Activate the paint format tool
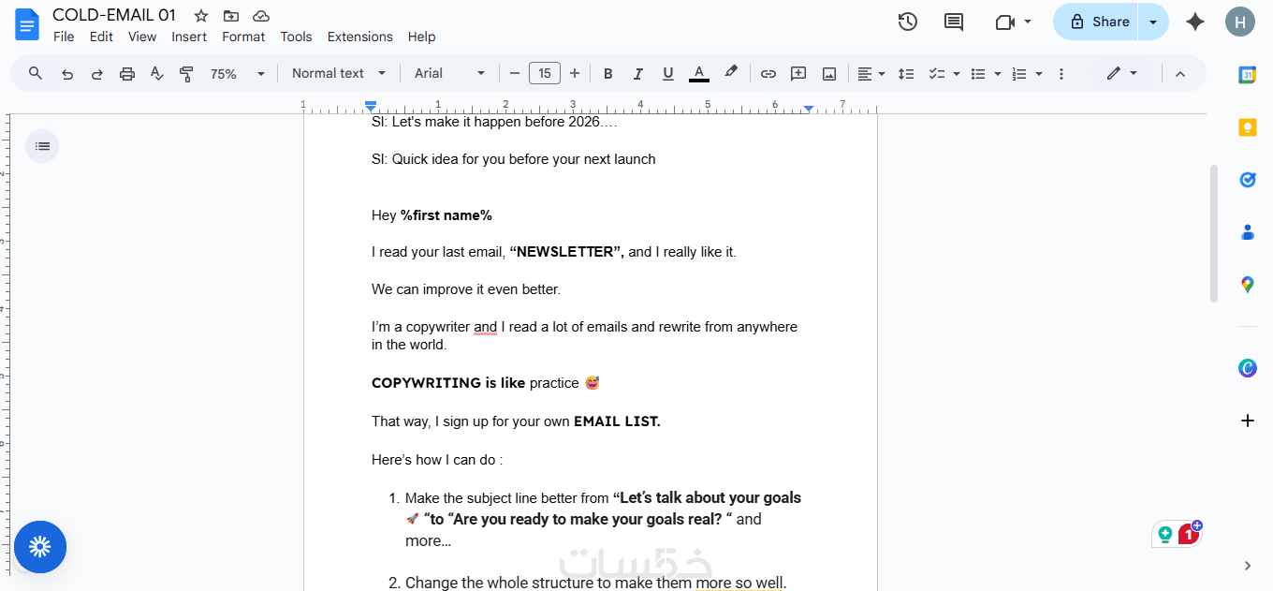This screenshot has height=591, width=1273. point(186,73)
